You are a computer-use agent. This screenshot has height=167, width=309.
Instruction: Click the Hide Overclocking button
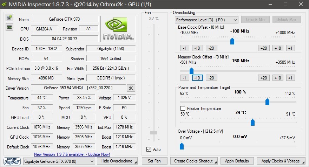117,161
